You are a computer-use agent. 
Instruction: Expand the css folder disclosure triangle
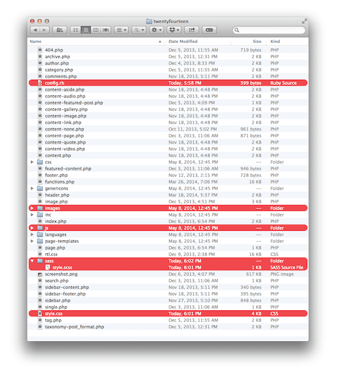pyautogui.click(x=32, y=162)
